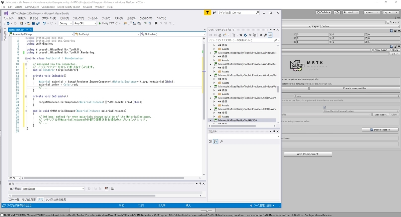Click the View Code icon in Solution Explorer
This screenshot has width=401, height=217.
[261, 35]
